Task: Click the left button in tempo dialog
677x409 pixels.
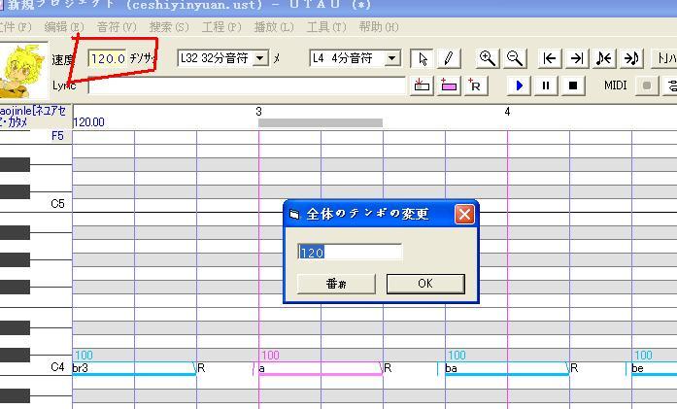Action: click(336, 284)
